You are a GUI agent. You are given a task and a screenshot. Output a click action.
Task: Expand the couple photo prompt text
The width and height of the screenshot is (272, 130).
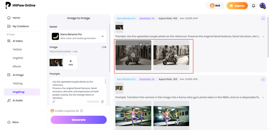tap(263, 37)
